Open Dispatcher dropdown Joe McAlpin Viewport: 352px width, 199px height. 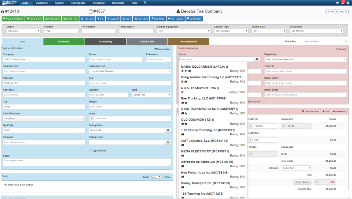pos(316,31)
